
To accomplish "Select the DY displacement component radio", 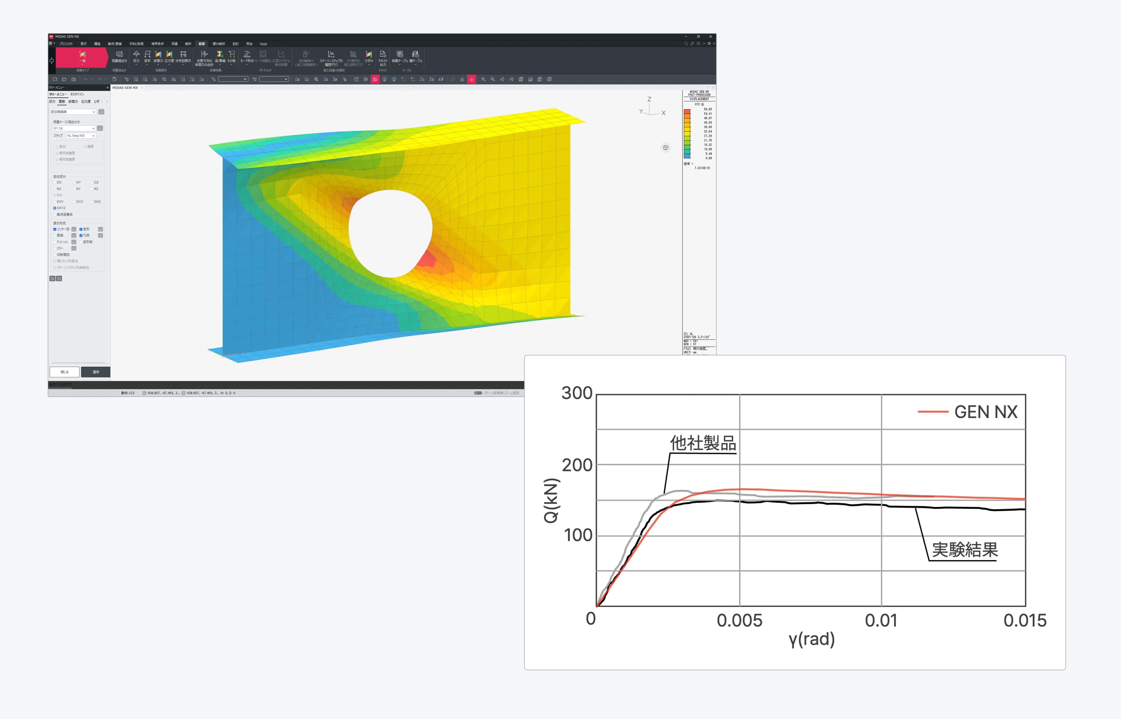I will tap(74, 183).
